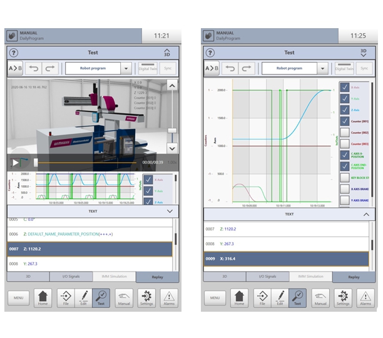Switch to Replay tab in left panel
383x338 pixels.
[x=157, y=277]
